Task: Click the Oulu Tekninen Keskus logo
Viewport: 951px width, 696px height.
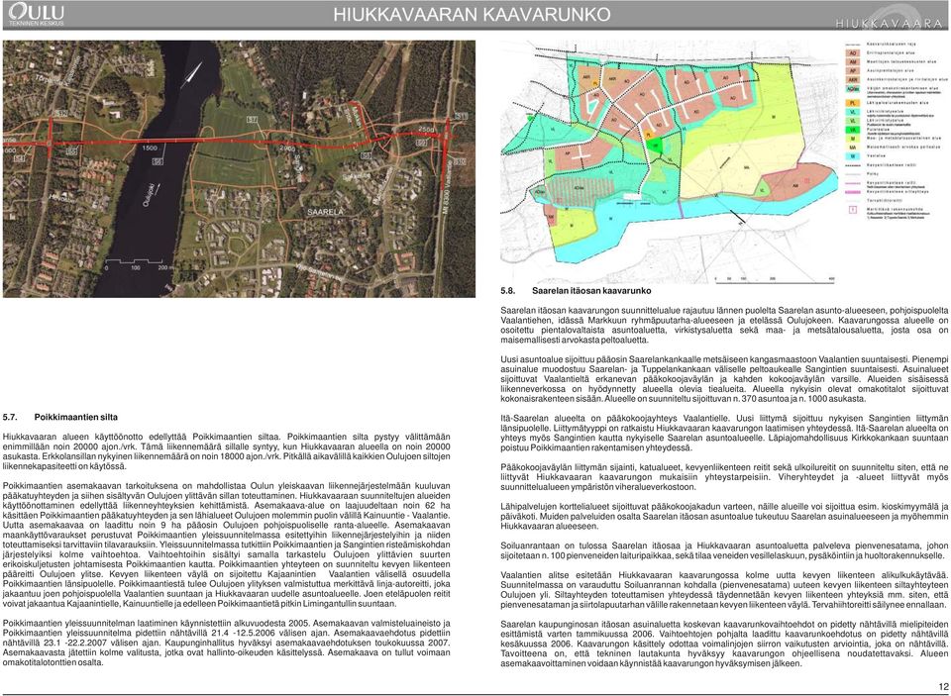Action: 37,15
